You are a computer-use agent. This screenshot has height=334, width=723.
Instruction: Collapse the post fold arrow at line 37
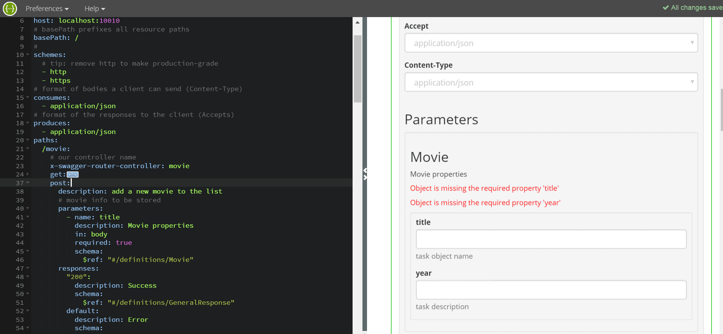pos(28,183)
